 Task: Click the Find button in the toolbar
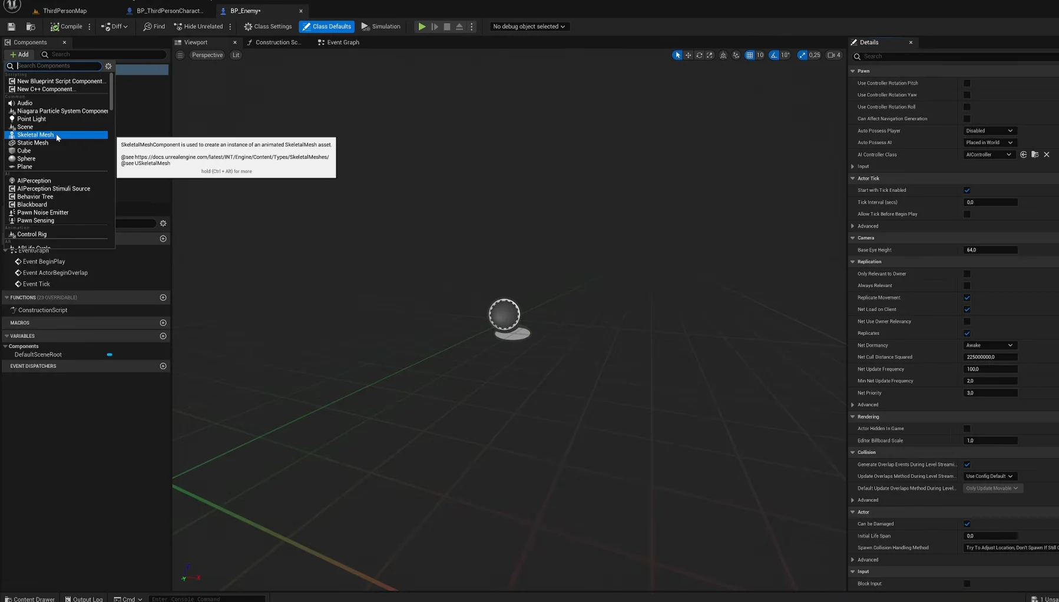tap(154, 26)
